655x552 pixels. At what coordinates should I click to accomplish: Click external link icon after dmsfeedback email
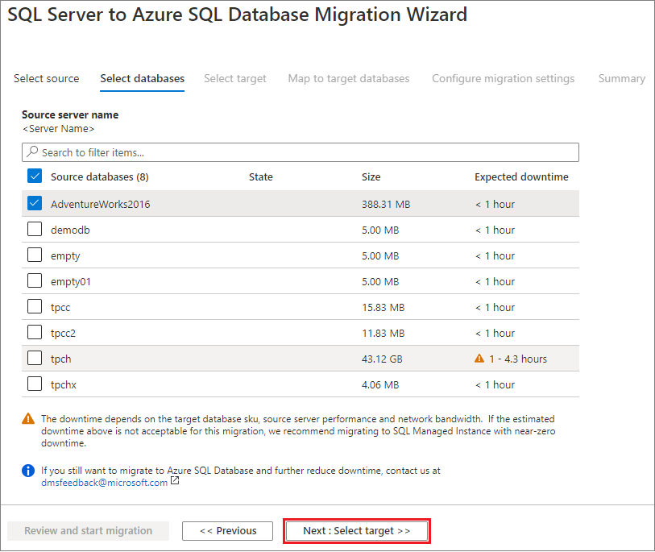coord(175,483)
